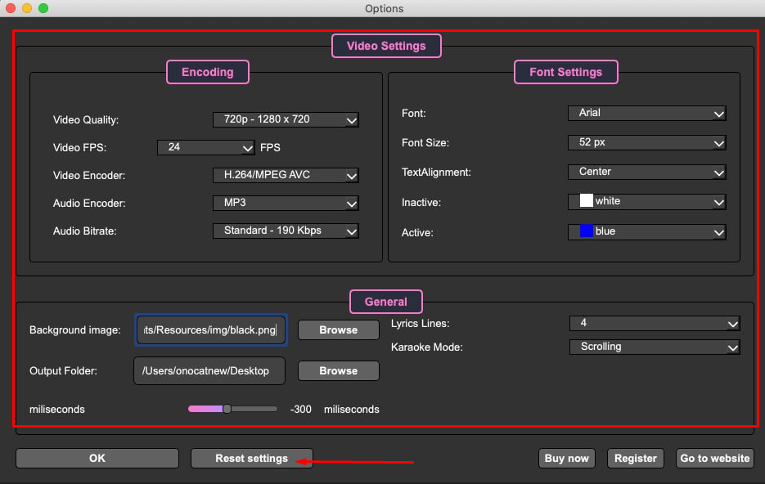This screenshot has height=484, width=765.
Task: Click the white Inactive color swatch
Action: pos(586,201)
